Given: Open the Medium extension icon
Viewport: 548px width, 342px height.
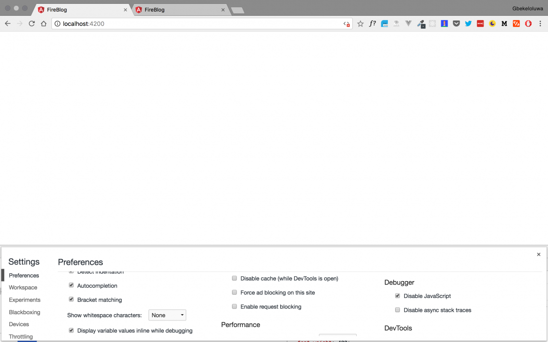Looking at the screenshot, I should 504,24.
